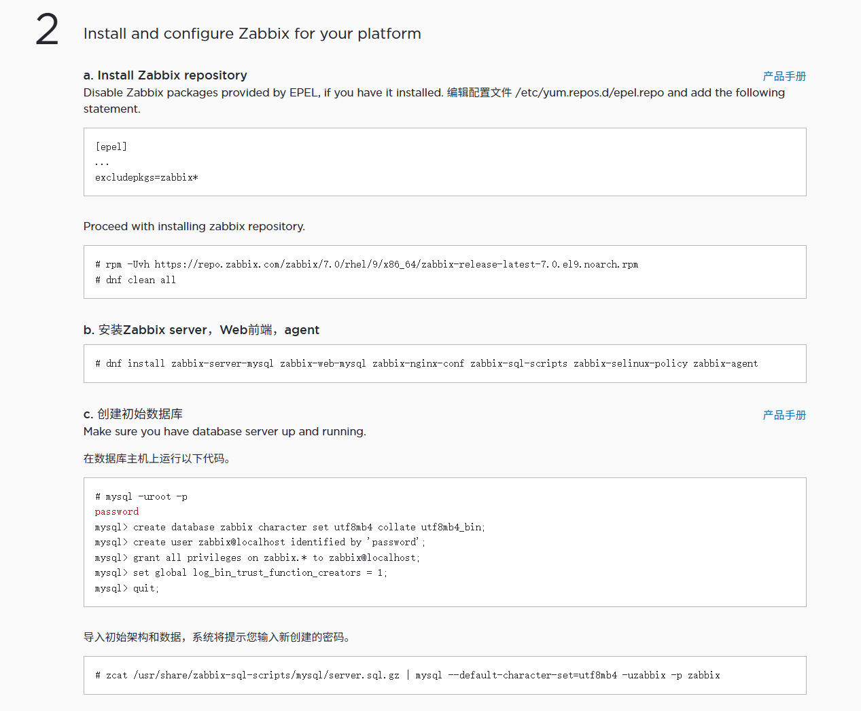The width and height of the screenshot is (861, 711).
Task: Click the red 'password' text
Action: 117,511
